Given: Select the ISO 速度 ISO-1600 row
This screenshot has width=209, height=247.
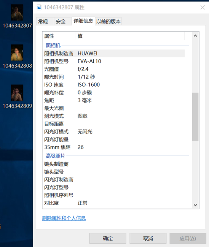Looking at the screenshot, I should pos(114,85).
